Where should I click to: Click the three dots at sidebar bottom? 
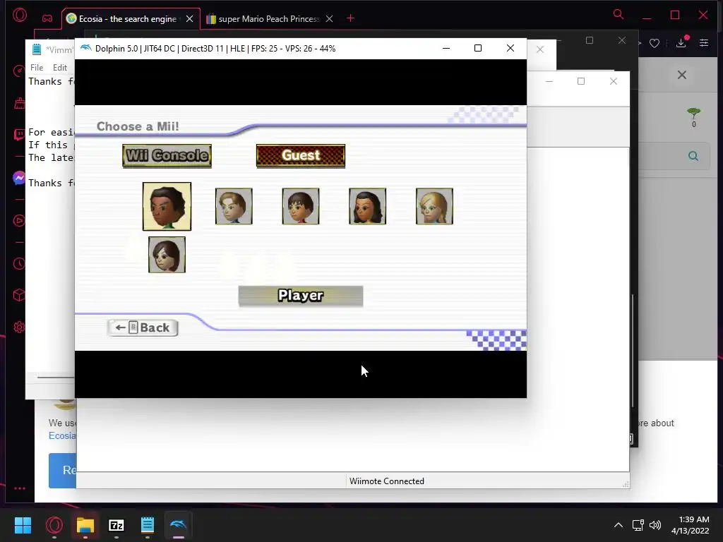20,488
